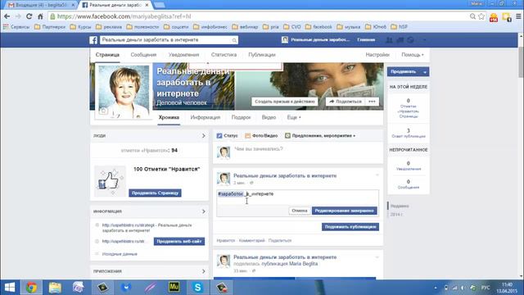
Task: Open the Сообщения tab
Action: pyautogui.click(x=143, y=55)
